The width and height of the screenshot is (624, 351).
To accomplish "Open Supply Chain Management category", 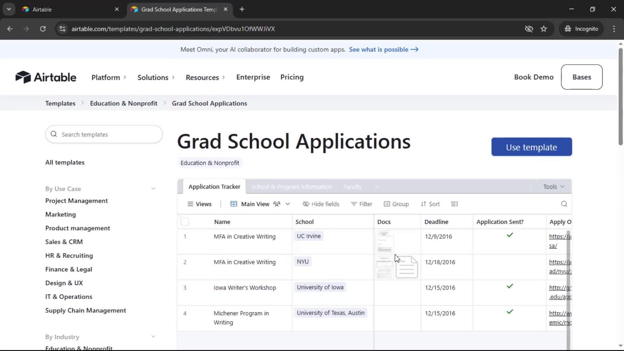I will point(85,310).
